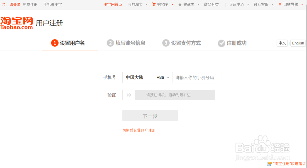Open the 我的淘宝 menu

135,5
